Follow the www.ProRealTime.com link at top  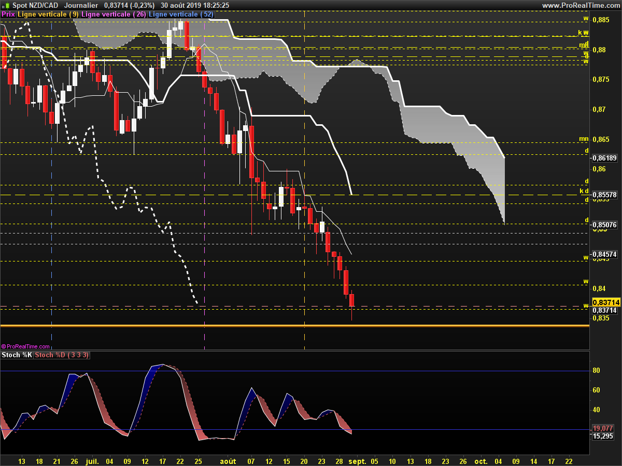581,5
